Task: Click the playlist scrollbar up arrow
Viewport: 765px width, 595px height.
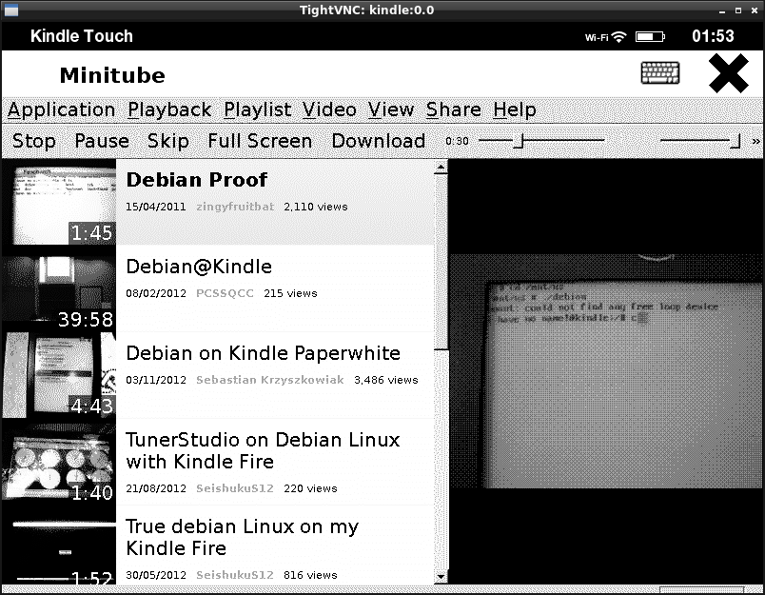Action: pyautogui.click(x=441, y=168)
